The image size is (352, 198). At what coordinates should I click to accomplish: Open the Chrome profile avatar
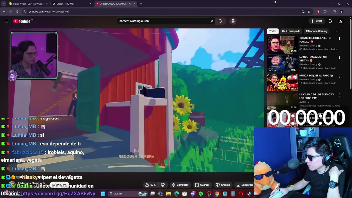[341, 12]
